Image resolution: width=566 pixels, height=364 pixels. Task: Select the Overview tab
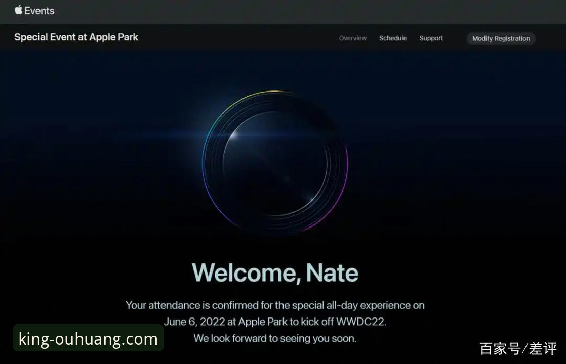pos(353,38)
